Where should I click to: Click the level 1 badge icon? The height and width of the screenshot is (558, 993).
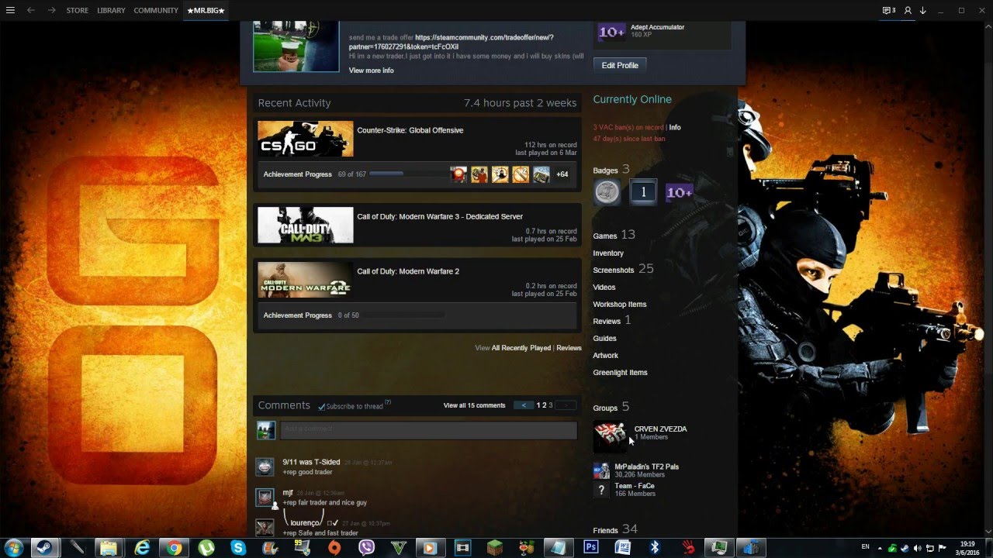pyautogui.click(x=643, y=192)
